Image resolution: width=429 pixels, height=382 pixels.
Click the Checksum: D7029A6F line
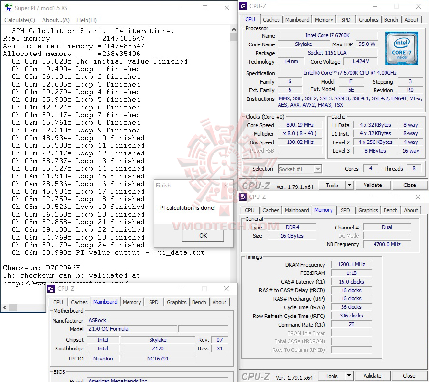[41, 268]
